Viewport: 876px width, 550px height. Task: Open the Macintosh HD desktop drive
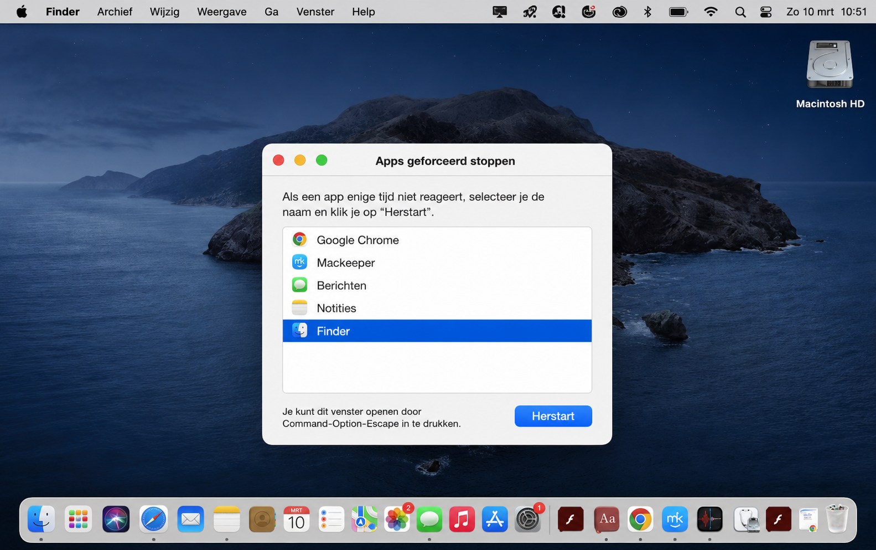pyautogui.click(x=830, y=74)
